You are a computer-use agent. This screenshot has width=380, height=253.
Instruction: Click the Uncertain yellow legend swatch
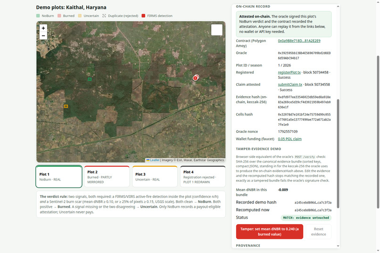tap(80, 16)
